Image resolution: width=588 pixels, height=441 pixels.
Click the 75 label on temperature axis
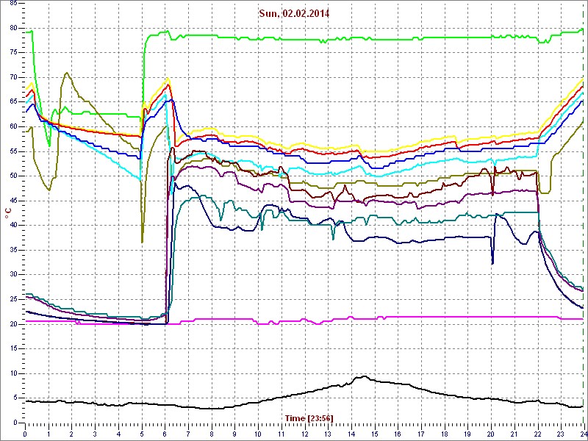[x=12, y=52]
